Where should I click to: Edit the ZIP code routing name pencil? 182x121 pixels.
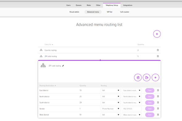click(x=63, y=66)
